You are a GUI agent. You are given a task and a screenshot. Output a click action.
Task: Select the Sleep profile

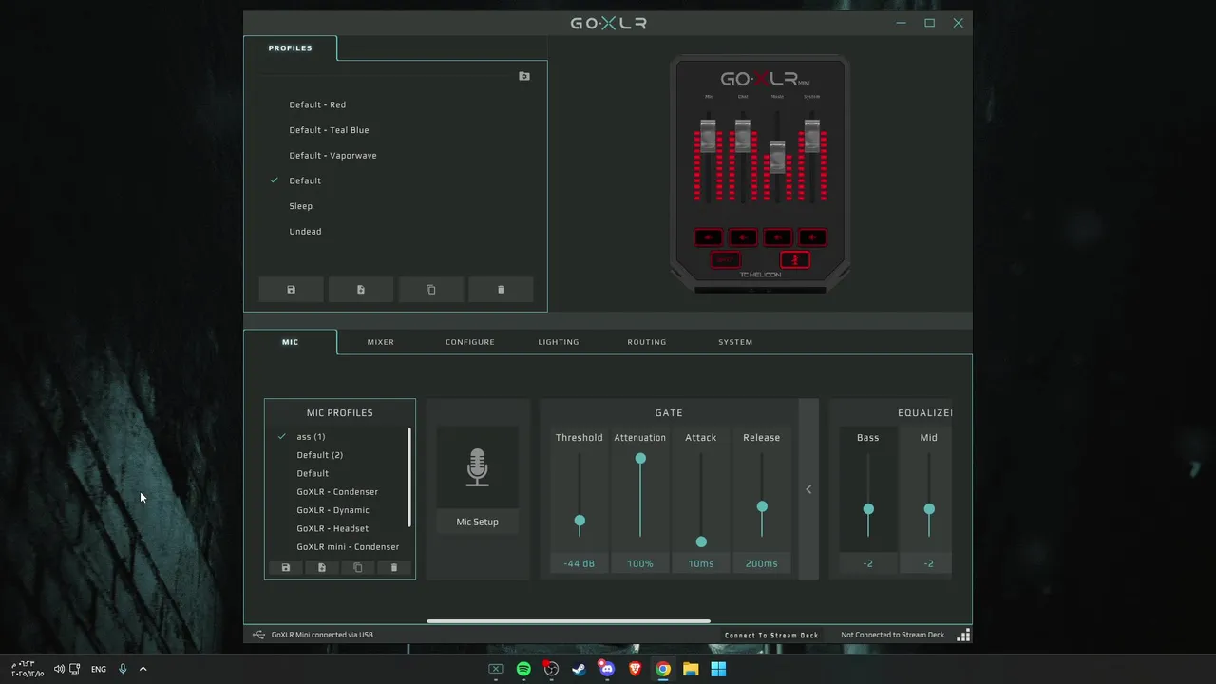[x=300, y=206]
